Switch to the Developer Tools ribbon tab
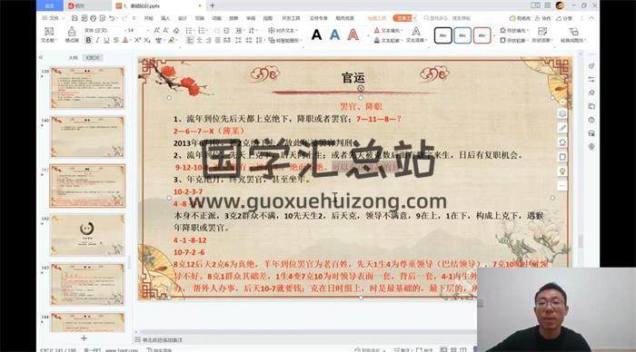Viewport: 636px width, 352px height. coord(291,18)
